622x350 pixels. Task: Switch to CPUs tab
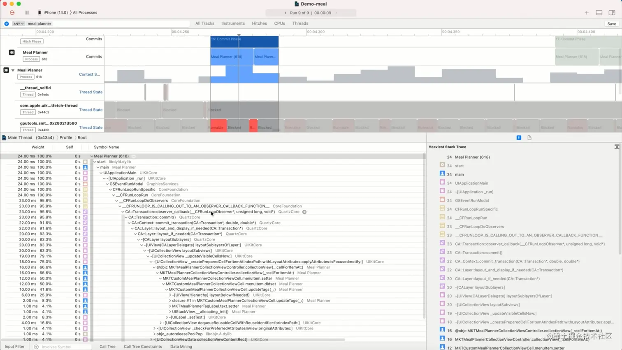click(279, 23)
